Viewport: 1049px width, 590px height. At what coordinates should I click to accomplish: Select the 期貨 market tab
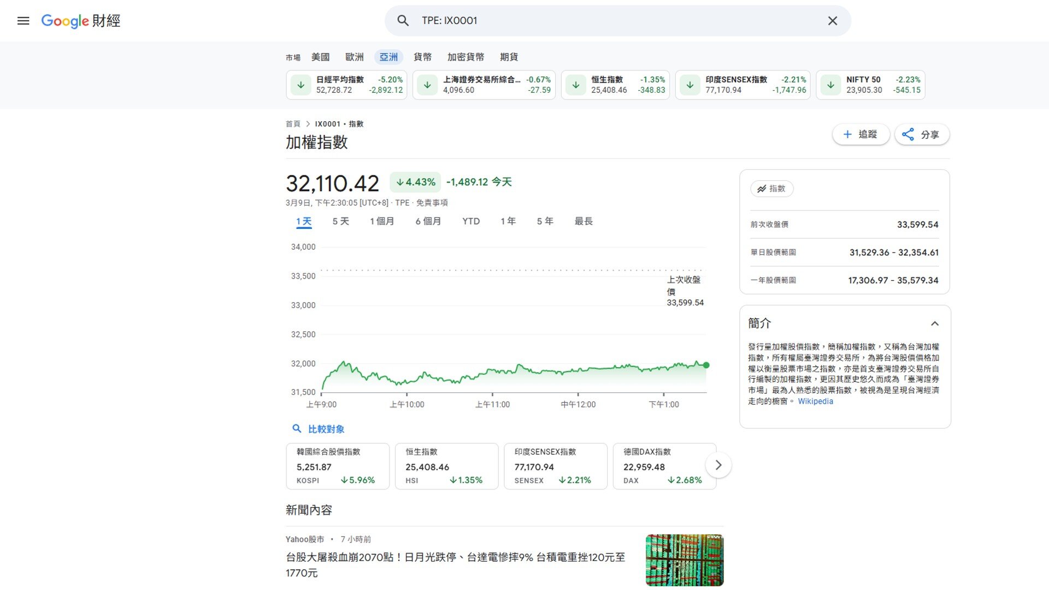click(x=508, y=57)
